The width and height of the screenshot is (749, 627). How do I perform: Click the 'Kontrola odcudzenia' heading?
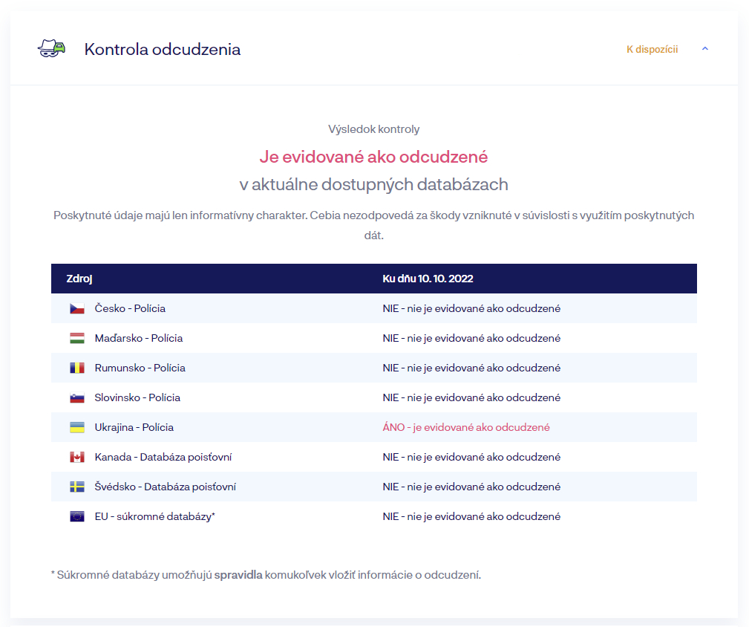pyautogui.click(x=163, y=49)
